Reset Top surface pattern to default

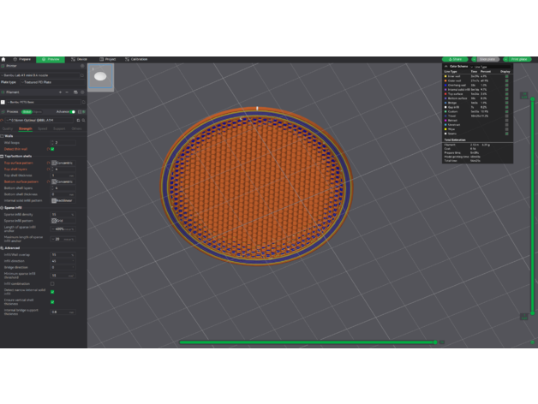pos(50,162)
